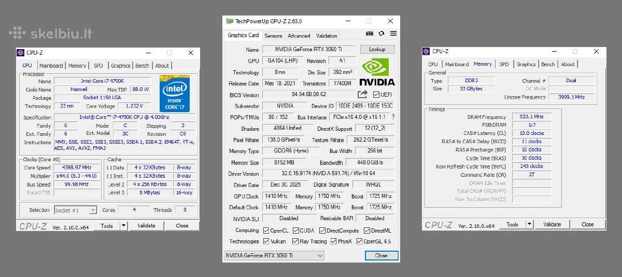Toggle the DirectML checkbox
The image size is (622, 277).
pos(366,230)
